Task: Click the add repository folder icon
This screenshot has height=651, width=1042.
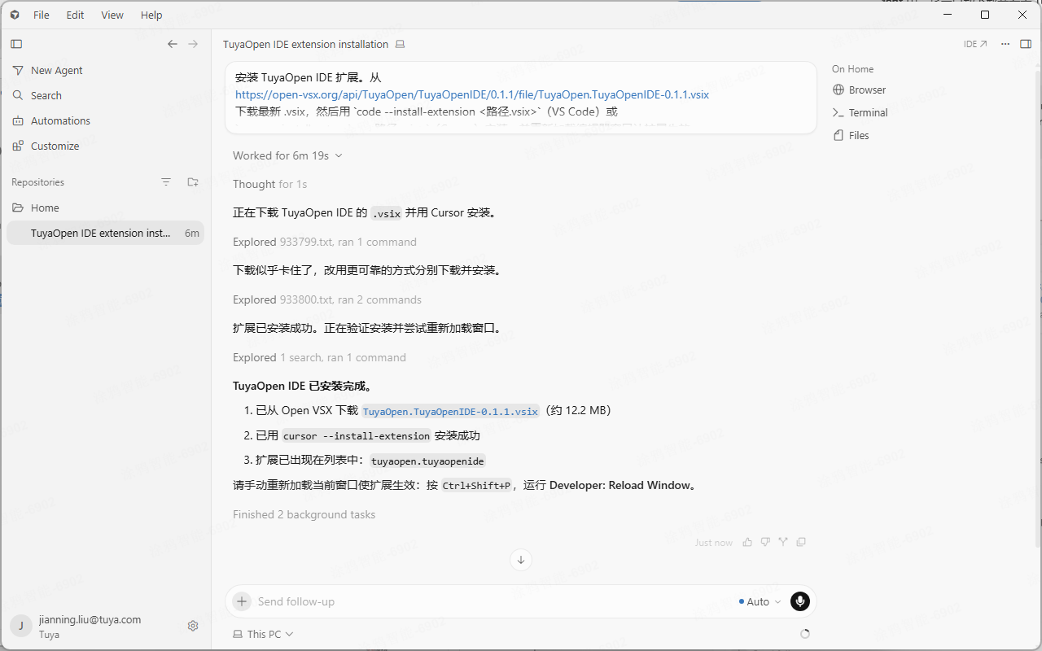Action: [193, 182]
